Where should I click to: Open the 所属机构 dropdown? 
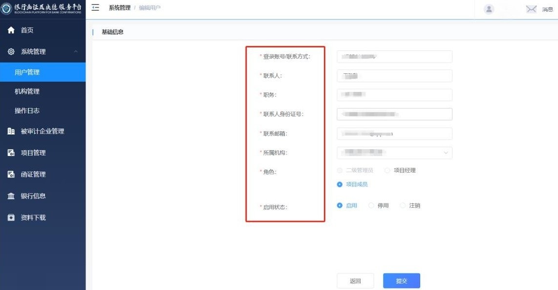tap(394, 153)
